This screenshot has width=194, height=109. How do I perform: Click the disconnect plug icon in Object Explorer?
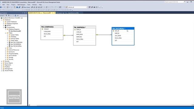coord(8,15)
